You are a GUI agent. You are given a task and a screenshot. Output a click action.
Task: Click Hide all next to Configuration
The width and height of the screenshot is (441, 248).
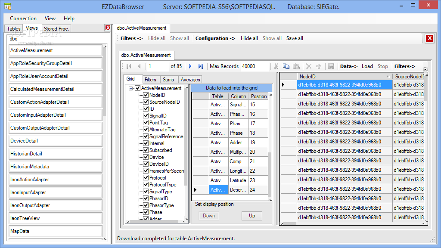tap(249, 38)
